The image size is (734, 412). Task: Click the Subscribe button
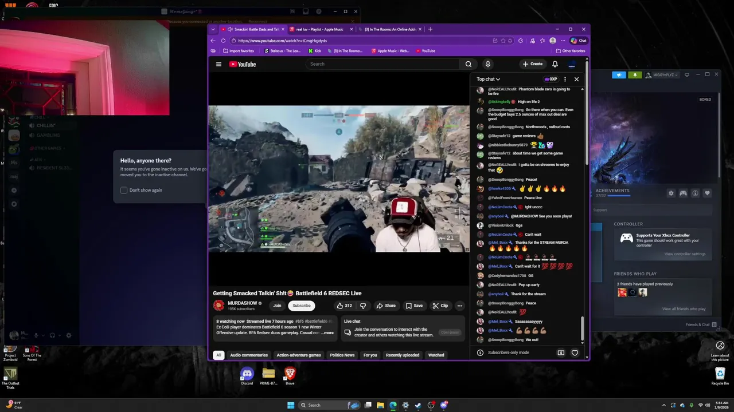(x=301, y=306)
